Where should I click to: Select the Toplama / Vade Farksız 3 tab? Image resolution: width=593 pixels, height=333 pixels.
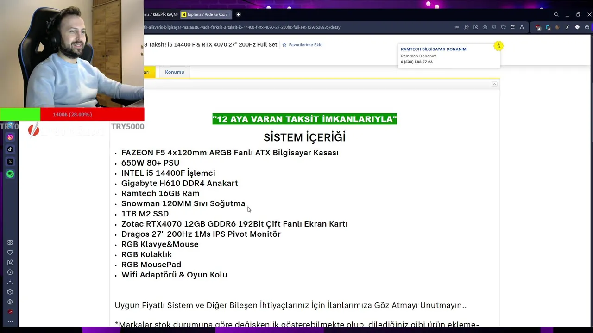[205, 15]
